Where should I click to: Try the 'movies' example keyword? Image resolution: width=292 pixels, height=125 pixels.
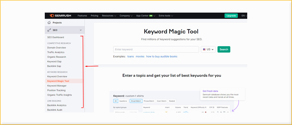pos(140,57)
